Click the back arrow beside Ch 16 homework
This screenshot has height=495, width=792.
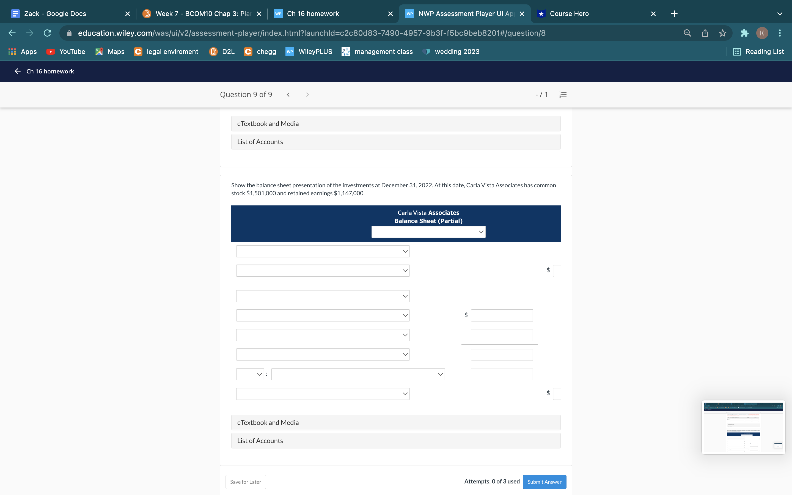[x=18, y=71]
